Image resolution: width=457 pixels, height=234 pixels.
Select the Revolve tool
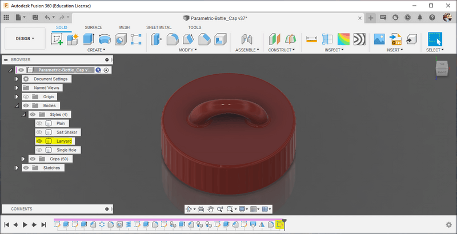click(x=105, y=39)
